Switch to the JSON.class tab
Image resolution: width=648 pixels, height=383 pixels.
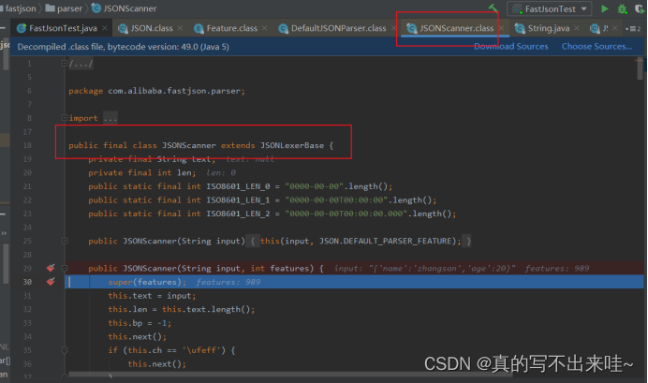pyautogui.click(x=152, y=28)
